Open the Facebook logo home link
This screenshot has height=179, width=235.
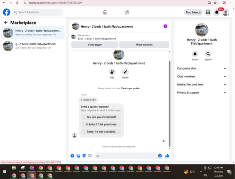pos(7,12)
